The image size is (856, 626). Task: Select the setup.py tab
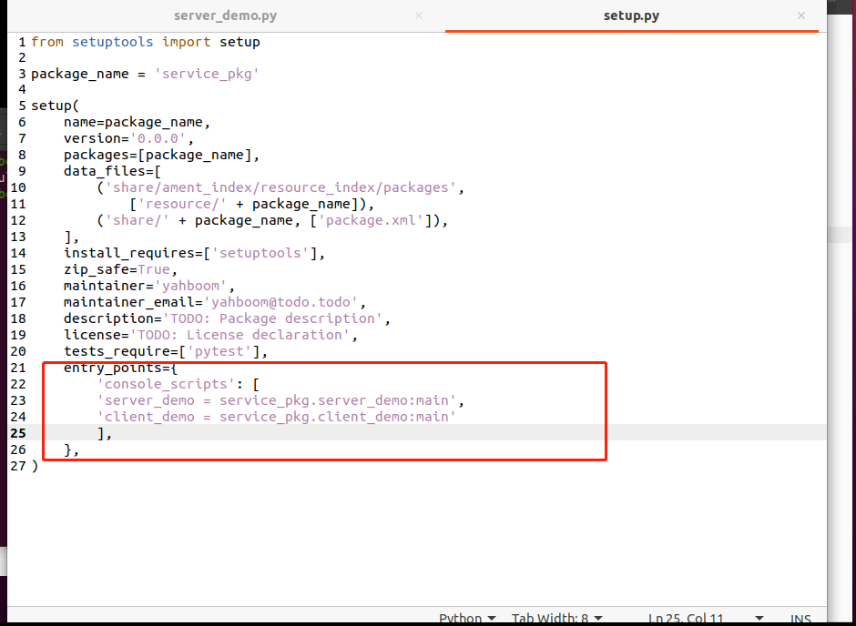coord(630,15)
